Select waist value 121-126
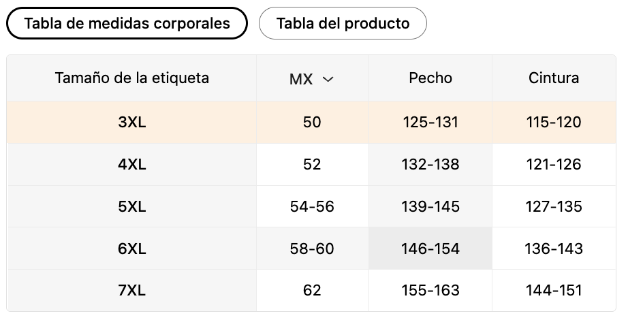The width and height of the screenshot is (628, 320). click(554, 164)
